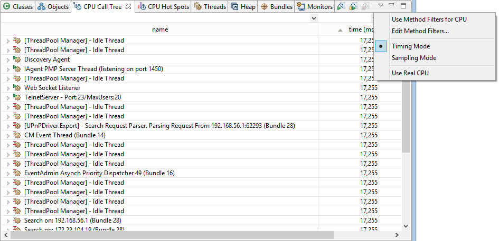499x241 pixels.
Task: Select the Timing Mode radio option
Action: (x=410, y=46)
